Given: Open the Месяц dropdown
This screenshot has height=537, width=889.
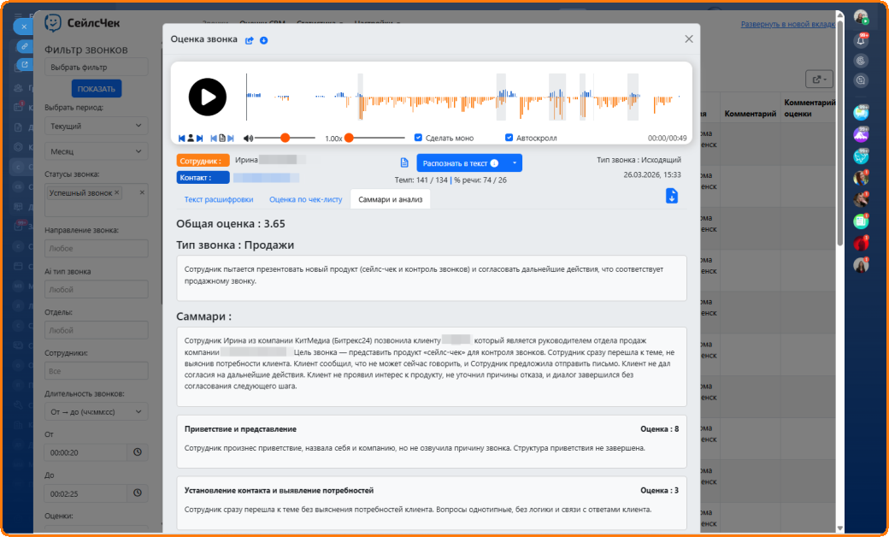Looking at the screenshot, I should coord(97,151).
